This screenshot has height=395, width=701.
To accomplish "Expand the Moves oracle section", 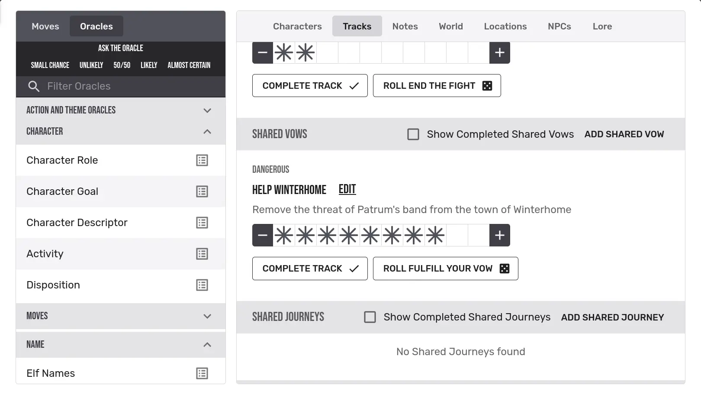I will [207, 316].
